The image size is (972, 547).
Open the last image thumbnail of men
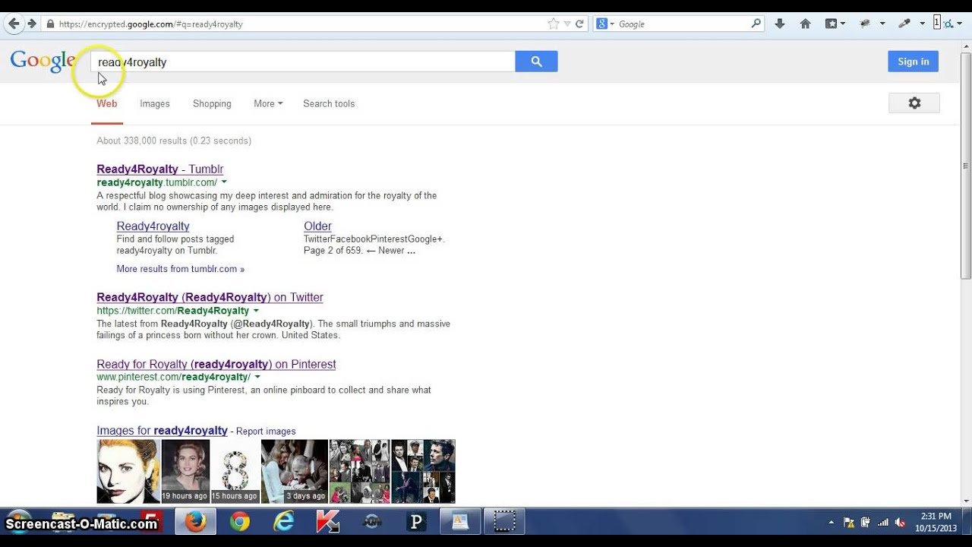tap(423, 471)
